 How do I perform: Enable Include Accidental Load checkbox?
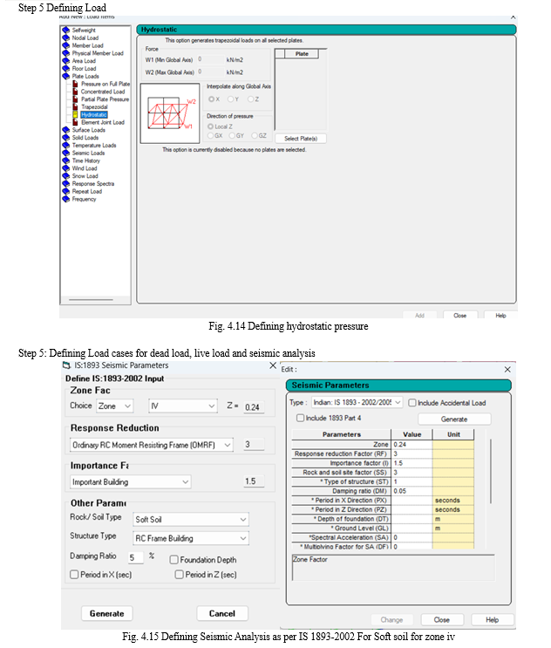pos(412,403)
